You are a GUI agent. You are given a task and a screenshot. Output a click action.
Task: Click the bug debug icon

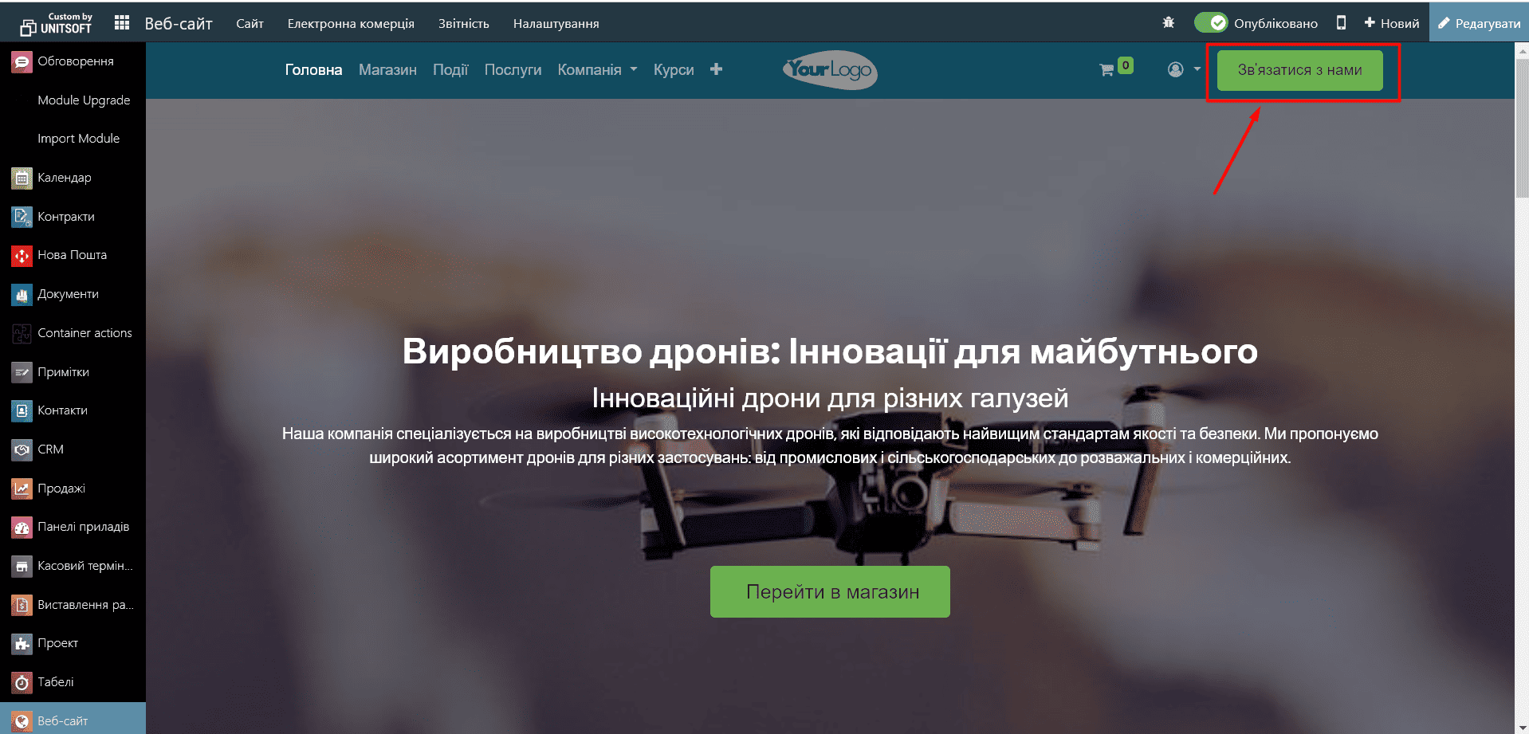tap(1168, 23)
